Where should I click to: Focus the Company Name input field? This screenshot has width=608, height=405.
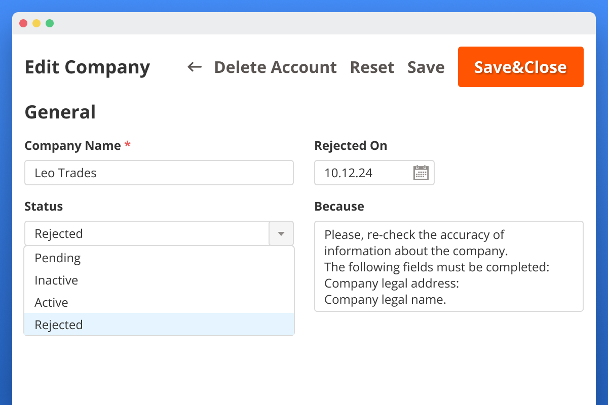click(159, 173)
